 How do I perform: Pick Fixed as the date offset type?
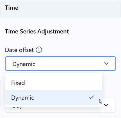pos(54,83)
